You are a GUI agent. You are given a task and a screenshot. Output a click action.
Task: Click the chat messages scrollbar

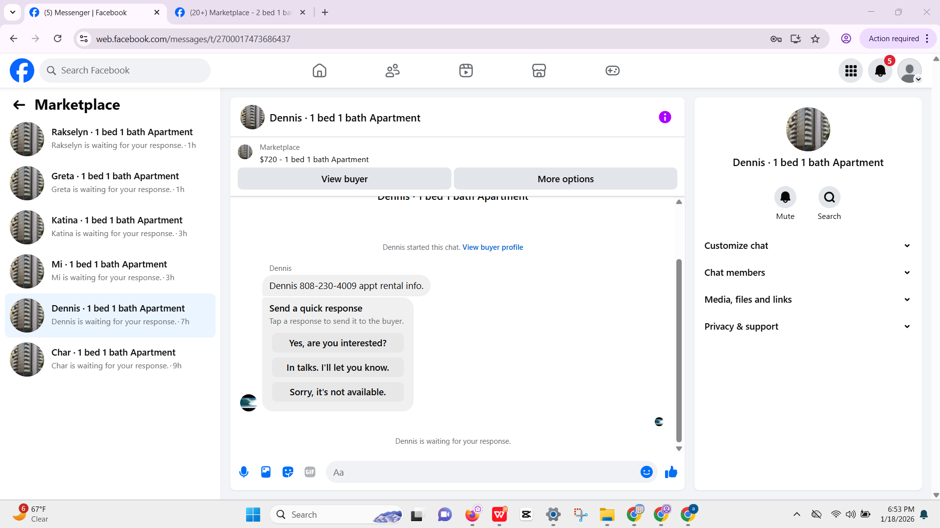[x=679, y=350]
